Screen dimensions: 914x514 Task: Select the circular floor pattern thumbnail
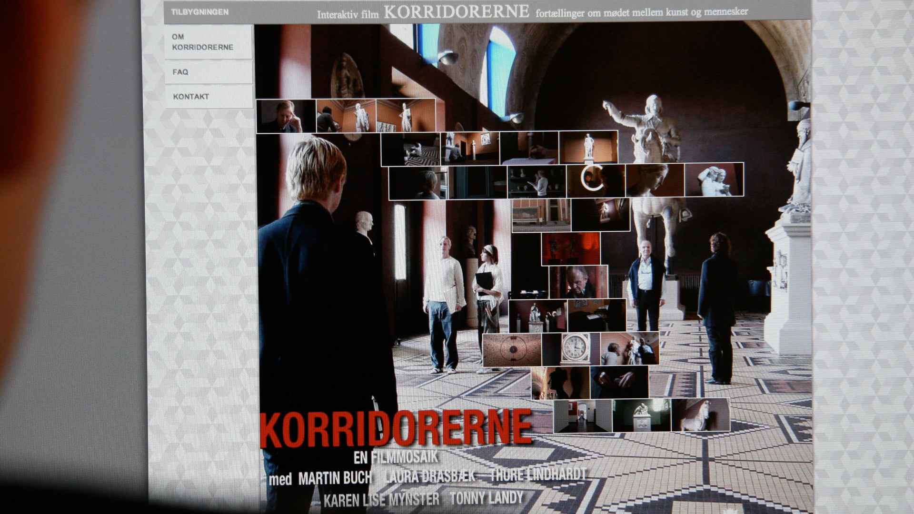pos(512,350)
